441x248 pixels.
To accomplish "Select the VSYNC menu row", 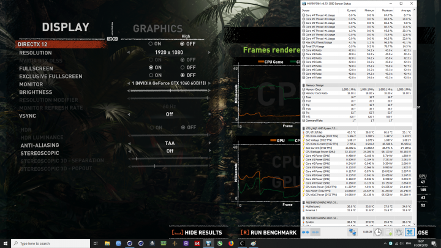I will tap(28, 116).
